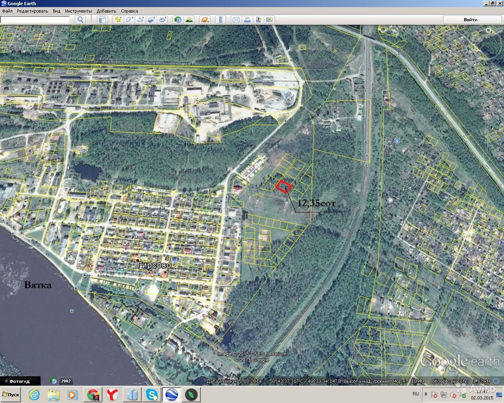The width and height of the screenshot is (504, 403).
Task: Add a new placemark pin
Action: [x=118, y=19]
